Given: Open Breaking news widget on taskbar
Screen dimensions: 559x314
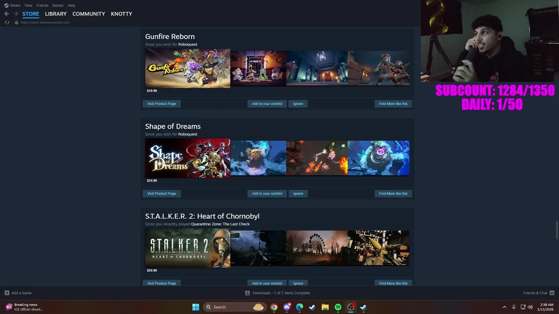Looking at the screenshot, I should point(24,307).
